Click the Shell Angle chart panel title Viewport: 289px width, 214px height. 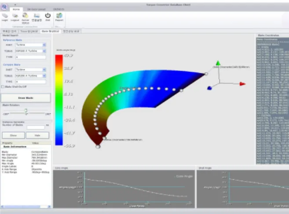pyautogui.click(x=205, y=168)
